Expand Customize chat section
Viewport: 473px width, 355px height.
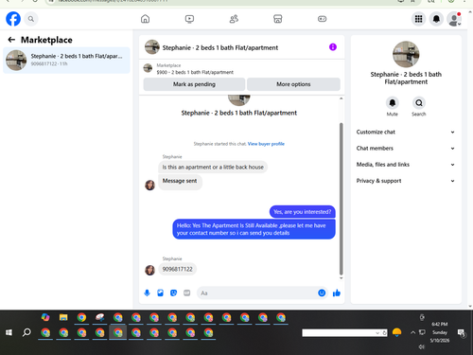pyautogui.click(x=406, y=132)
